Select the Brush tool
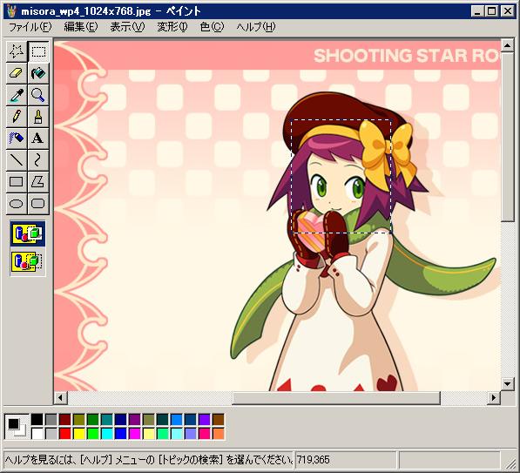520x473 pixels. (38, 117)
